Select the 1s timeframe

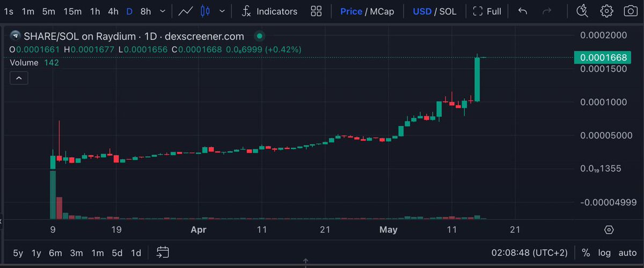pos(8,11)
